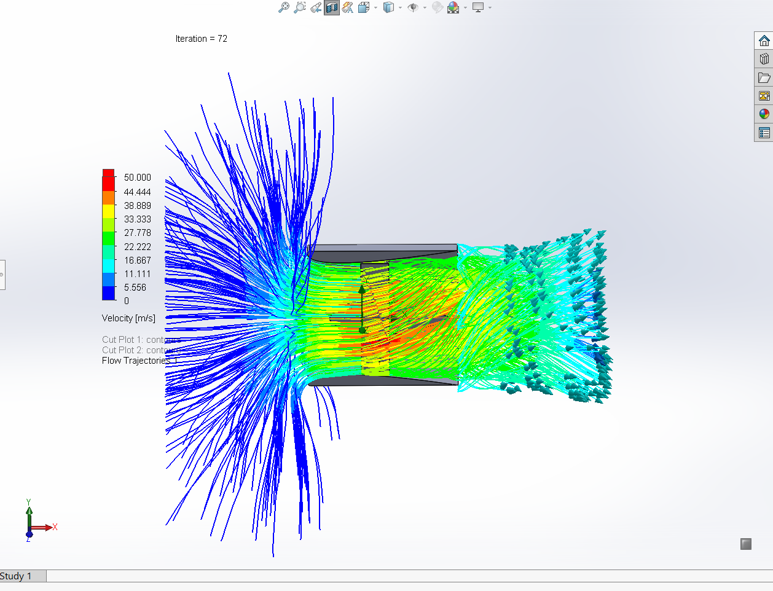Image resolution: width=773 pixels, height=591 pixels.
Task: Expand the Hide/Show Items dropdown arrow
Action: point(425,7)
